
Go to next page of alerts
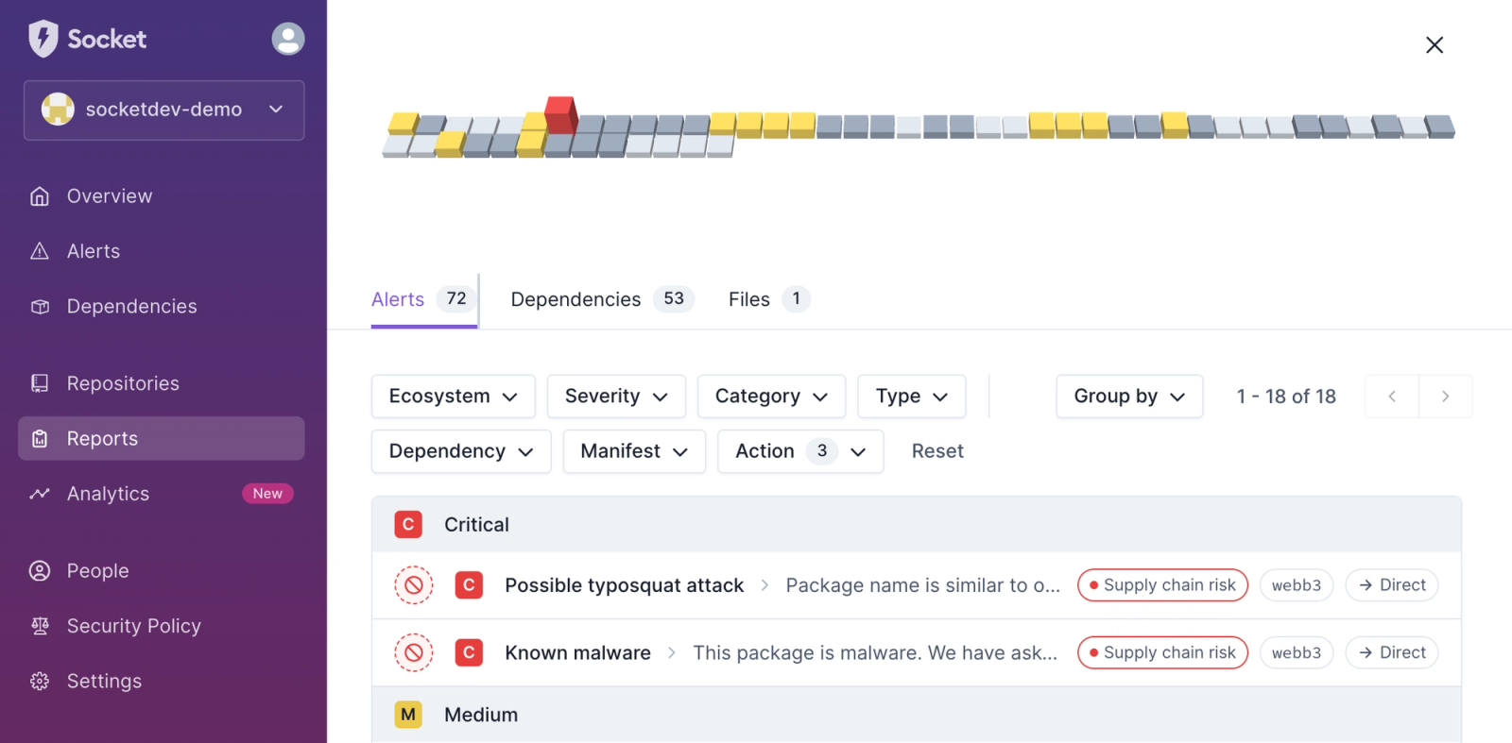[x=1444, y=397]
